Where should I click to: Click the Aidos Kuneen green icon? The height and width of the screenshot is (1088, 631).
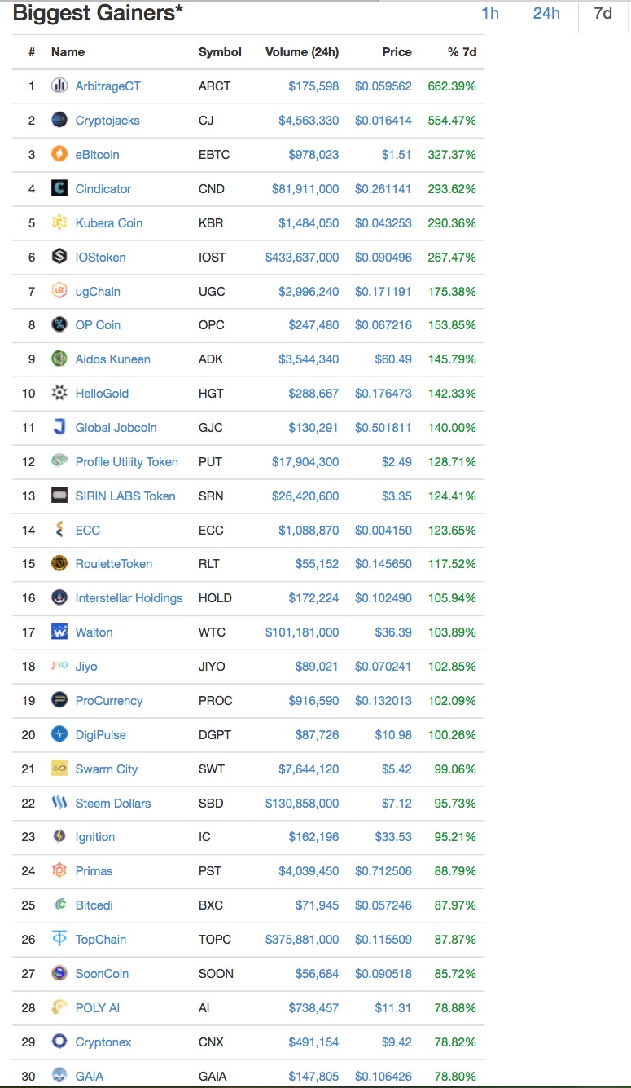(59, 359)
